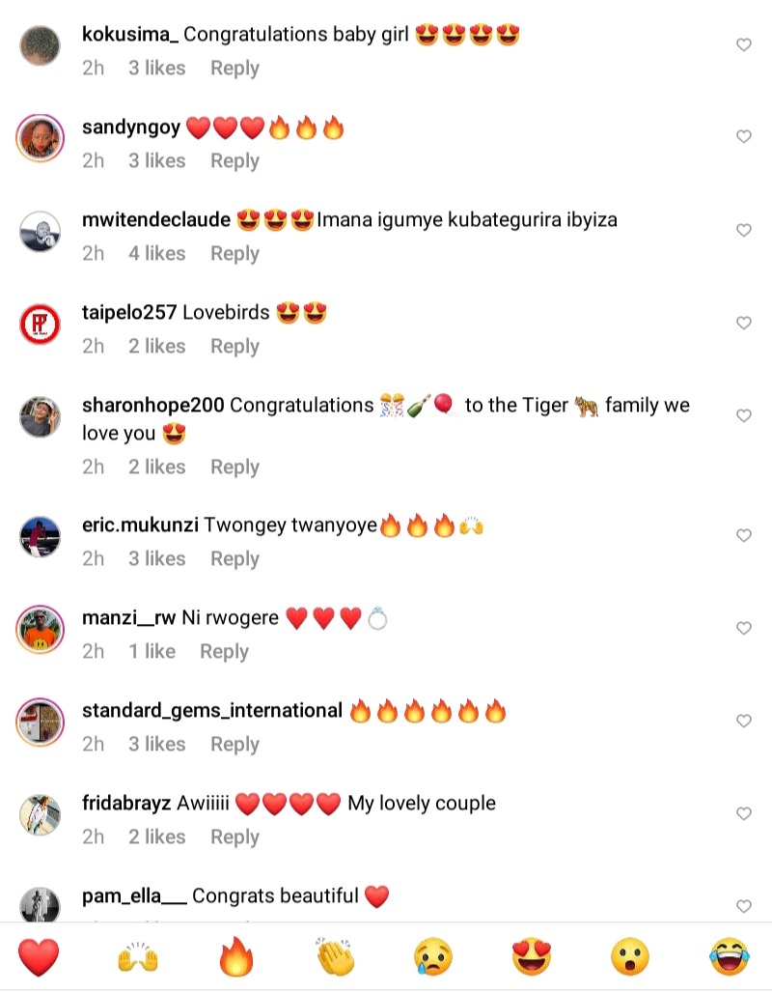Insert the heart-eyes quick emoji
This screenshot has width=772, height=993.
coord(532,957)
